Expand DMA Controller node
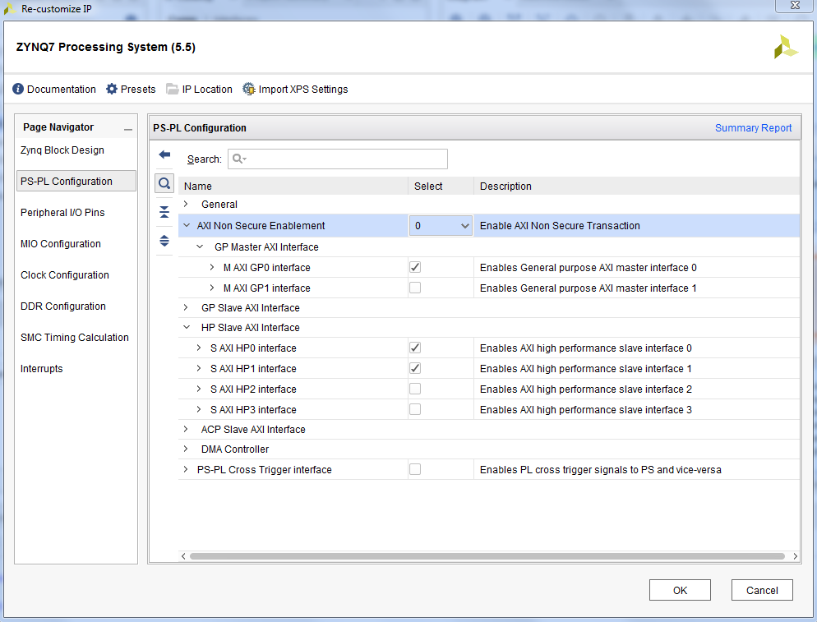This screenshot has height=622, width=817. click(x=186, y=449)
